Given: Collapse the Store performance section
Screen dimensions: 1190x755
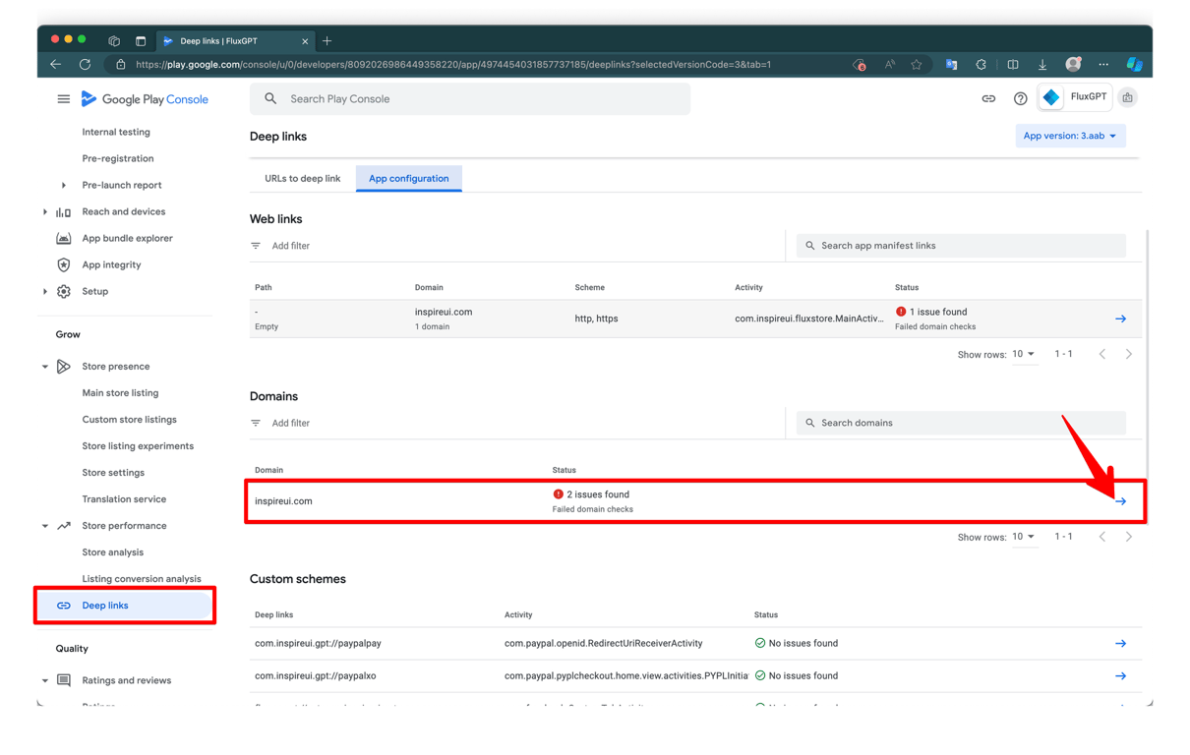Looking at the screenshot, I should tap(44, 526).
